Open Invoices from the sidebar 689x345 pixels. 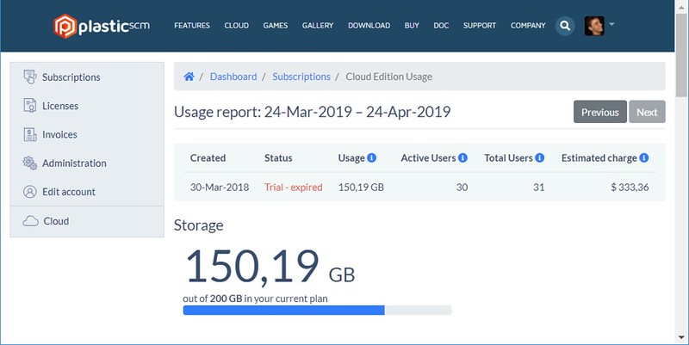tap(59, 134)
